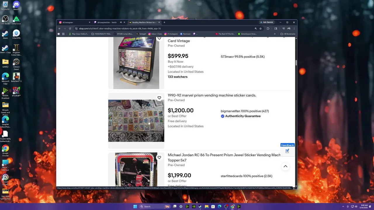Open Crimson Desert desktop shortcut
This screenshot has height=210, width=374.
coord(16,64)
